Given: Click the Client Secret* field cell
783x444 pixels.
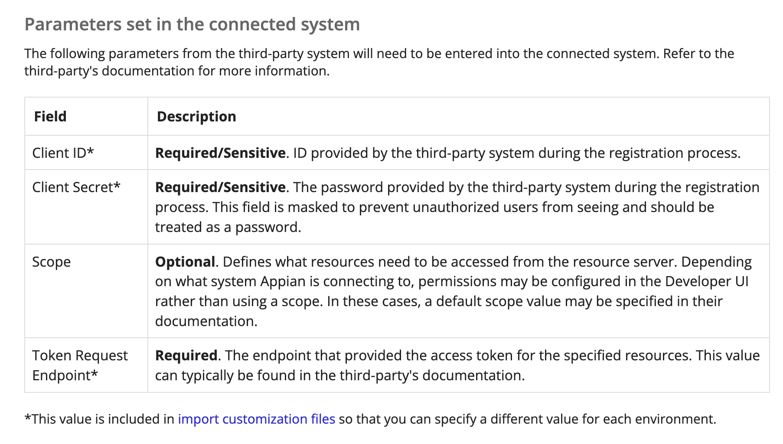Looking at the screenshot, I should [86, 207].
